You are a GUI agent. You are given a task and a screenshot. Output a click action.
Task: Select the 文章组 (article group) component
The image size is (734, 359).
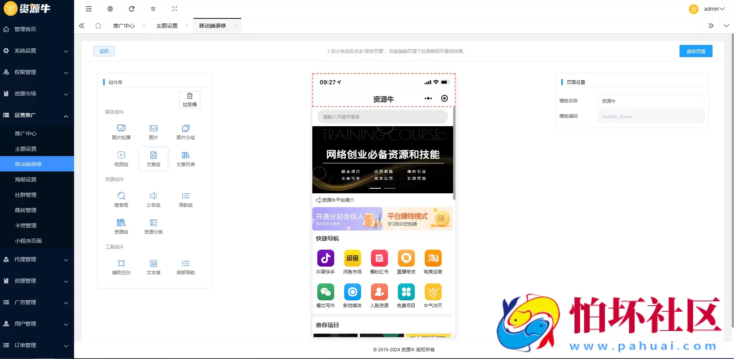pos(153,158)
